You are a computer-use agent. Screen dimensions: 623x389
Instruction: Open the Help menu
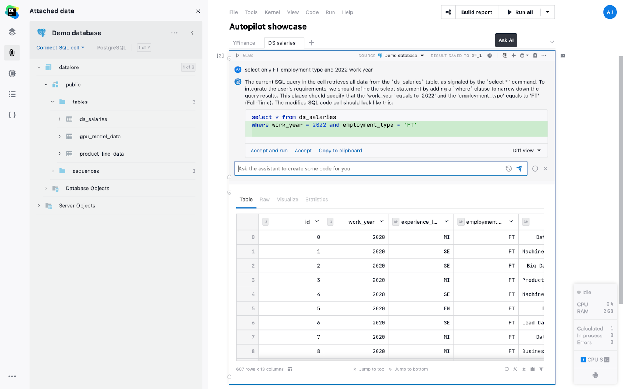(x=348, y=12)
